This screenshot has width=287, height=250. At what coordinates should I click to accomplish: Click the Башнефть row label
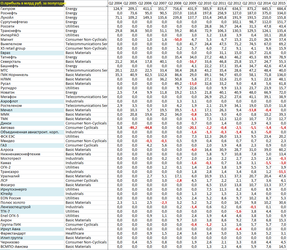(x=33, y=66)
